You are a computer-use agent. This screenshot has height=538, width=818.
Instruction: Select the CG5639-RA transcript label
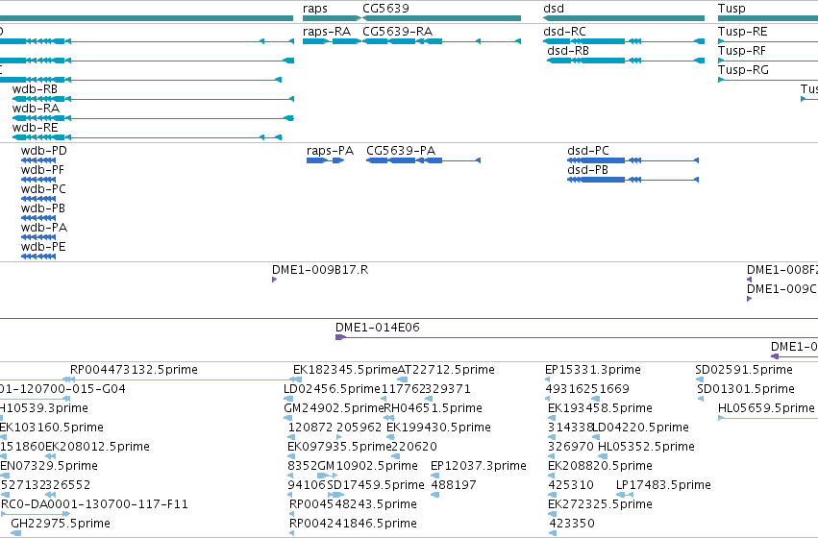click(x=398, y=32)
